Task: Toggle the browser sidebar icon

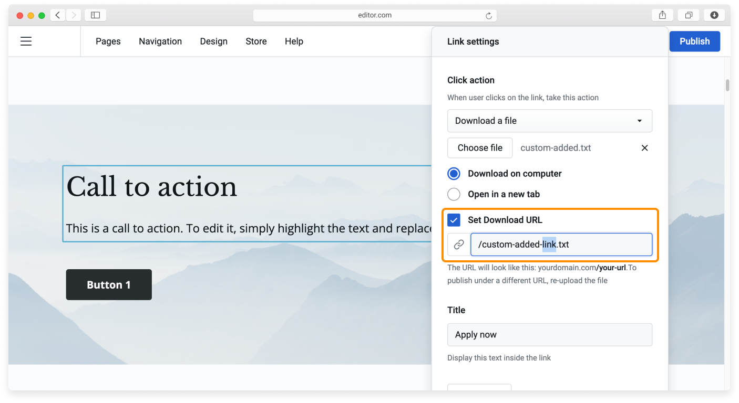Action: pos(95,15)
